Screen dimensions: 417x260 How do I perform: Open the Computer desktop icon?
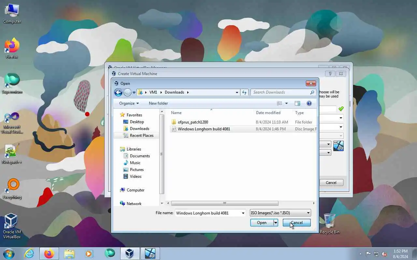[12, 14]
